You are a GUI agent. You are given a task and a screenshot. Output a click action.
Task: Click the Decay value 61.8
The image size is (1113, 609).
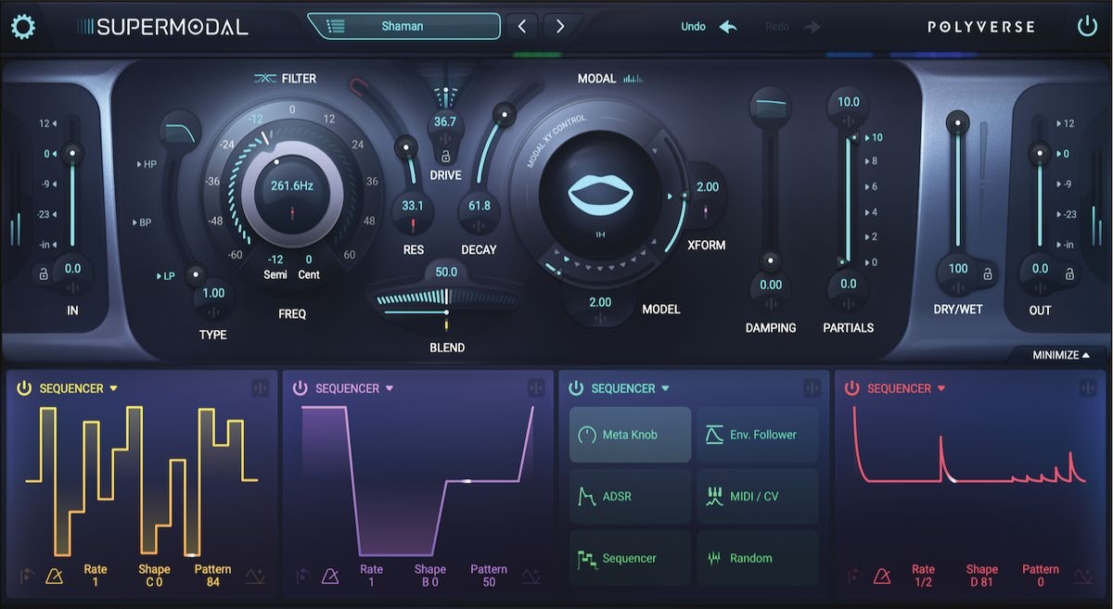480,206
